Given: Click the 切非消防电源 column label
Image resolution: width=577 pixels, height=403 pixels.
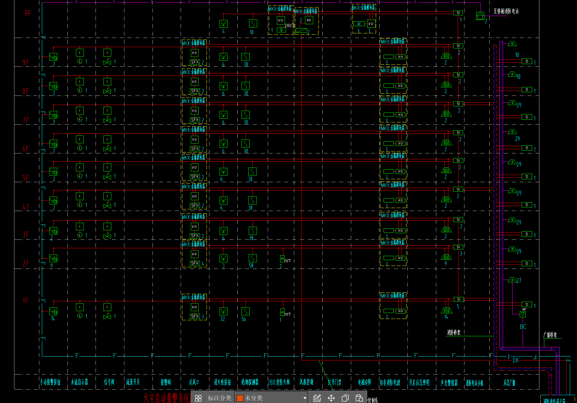Looking at the screenshot, I should point(390,382).
